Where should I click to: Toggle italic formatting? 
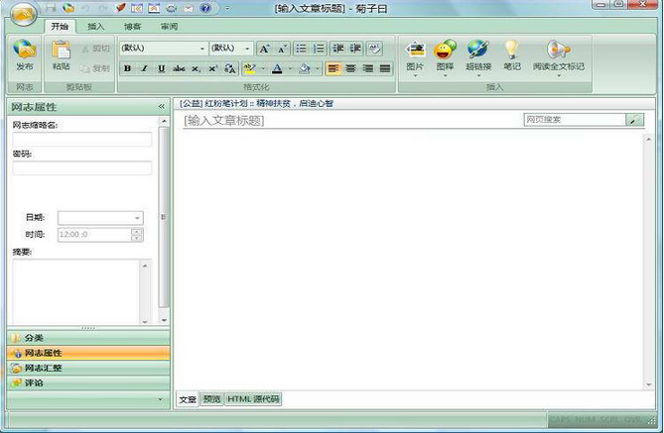[x=144, y=68]
